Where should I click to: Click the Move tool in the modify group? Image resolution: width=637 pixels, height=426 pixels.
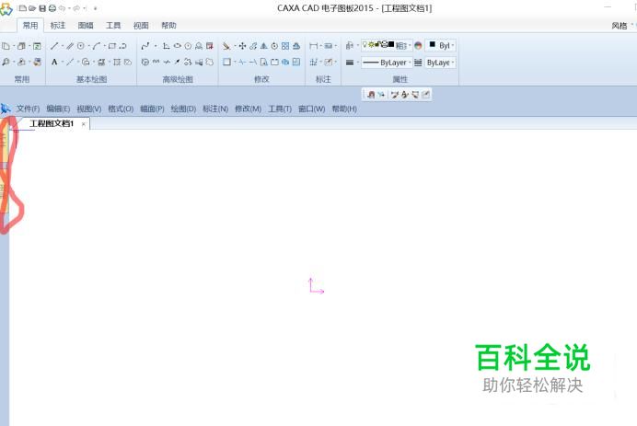coord(242,46)
